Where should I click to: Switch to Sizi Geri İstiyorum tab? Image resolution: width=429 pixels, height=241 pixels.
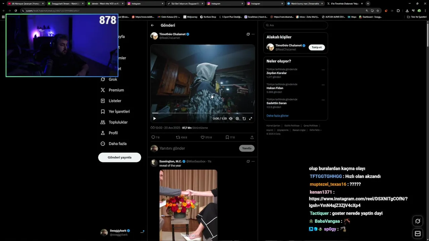(185, 3)
